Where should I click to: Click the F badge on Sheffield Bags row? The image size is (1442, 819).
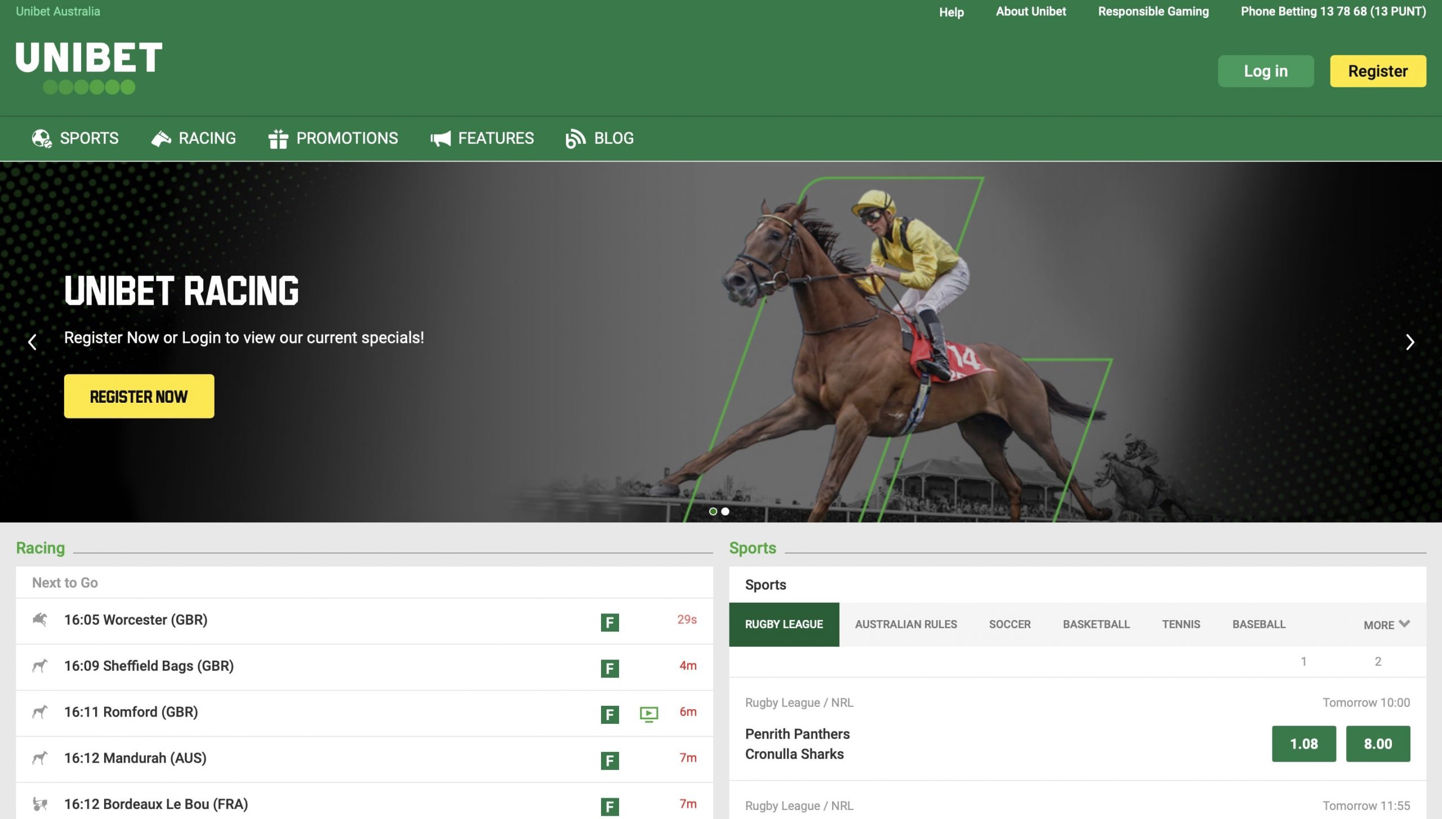[x=609, y=669]
